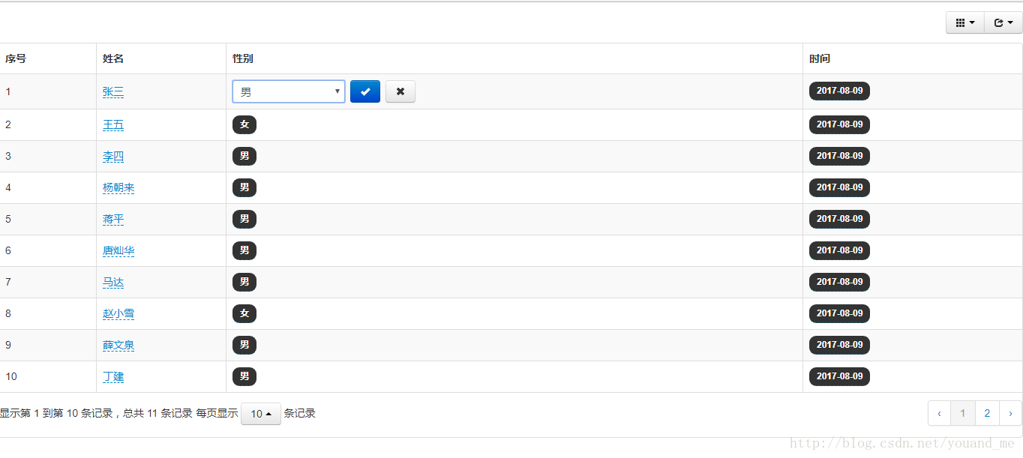The image size is (1023, 458).
Task: Click the name link 唐灿华
Action: tap(118, 250)
